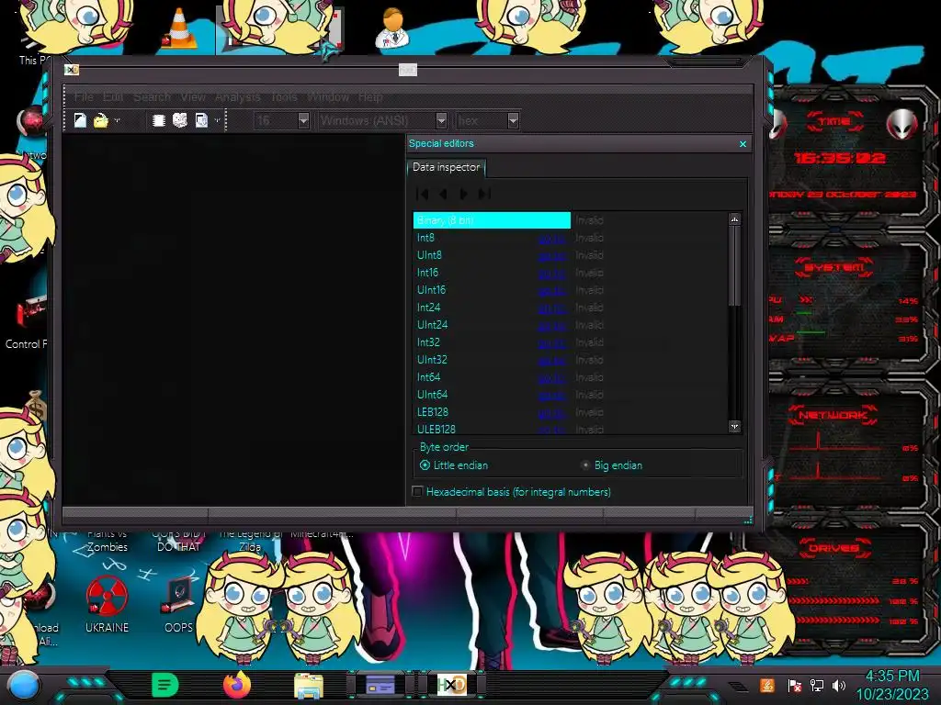Jump to last byte in data inspector
Image resolution: width=941 pixels, height=705 pixels.
[x=484, y=194]
